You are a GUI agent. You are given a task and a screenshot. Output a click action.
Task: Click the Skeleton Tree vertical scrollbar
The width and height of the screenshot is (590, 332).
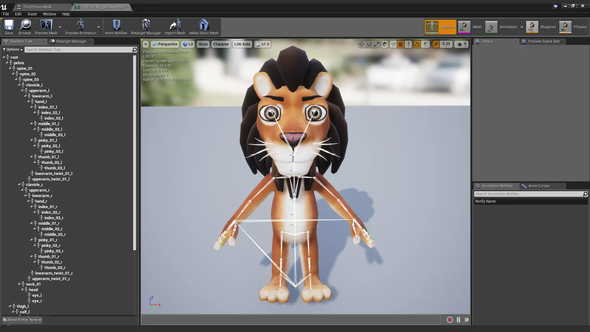click(x=134, y=153)
